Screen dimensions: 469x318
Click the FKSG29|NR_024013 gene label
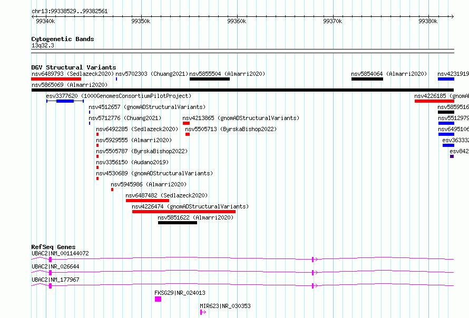(180, 293)
